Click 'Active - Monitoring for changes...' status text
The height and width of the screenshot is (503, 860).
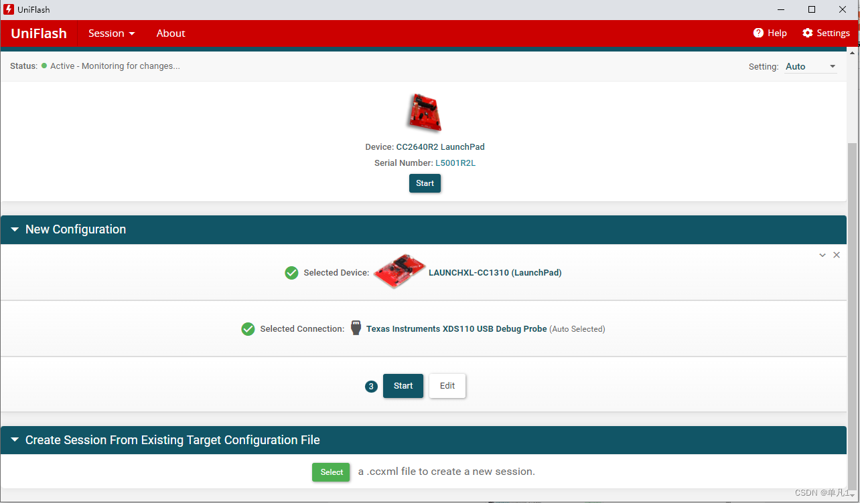115,66
